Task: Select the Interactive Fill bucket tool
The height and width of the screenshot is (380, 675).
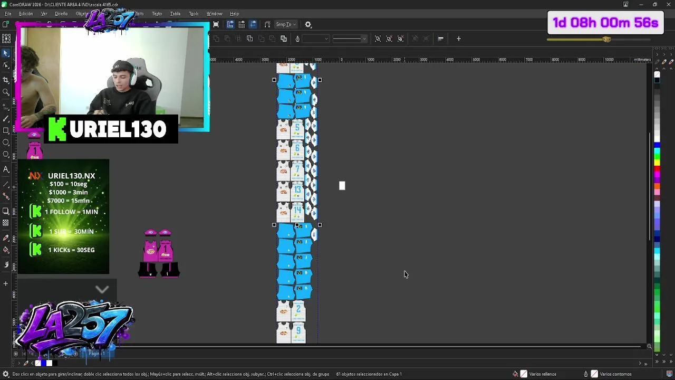Action: click(6, 250)
